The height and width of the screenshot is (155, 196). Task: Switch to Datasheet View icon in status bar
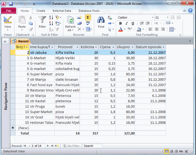(x=166, y=151)
